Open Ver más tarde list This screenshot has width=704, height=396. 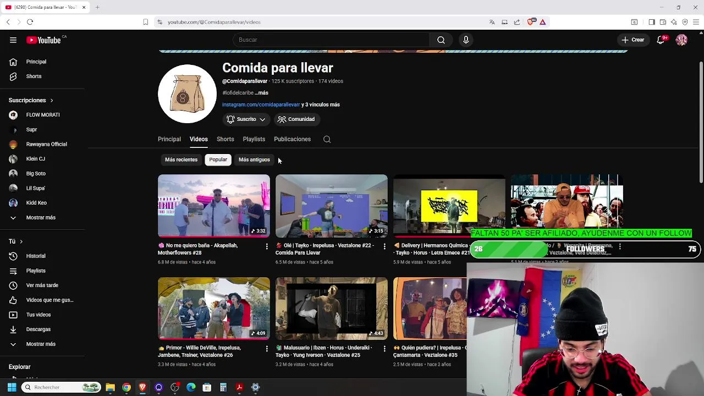[x=42, y=285]
